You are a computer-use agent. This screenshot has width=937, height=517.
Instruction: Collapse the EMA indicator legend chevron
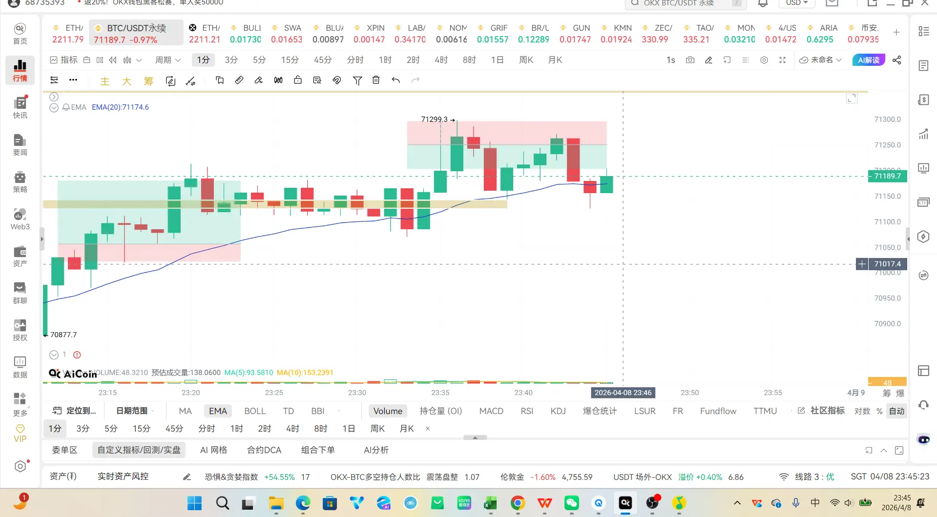pyautogui.click(x=54, y=107)
